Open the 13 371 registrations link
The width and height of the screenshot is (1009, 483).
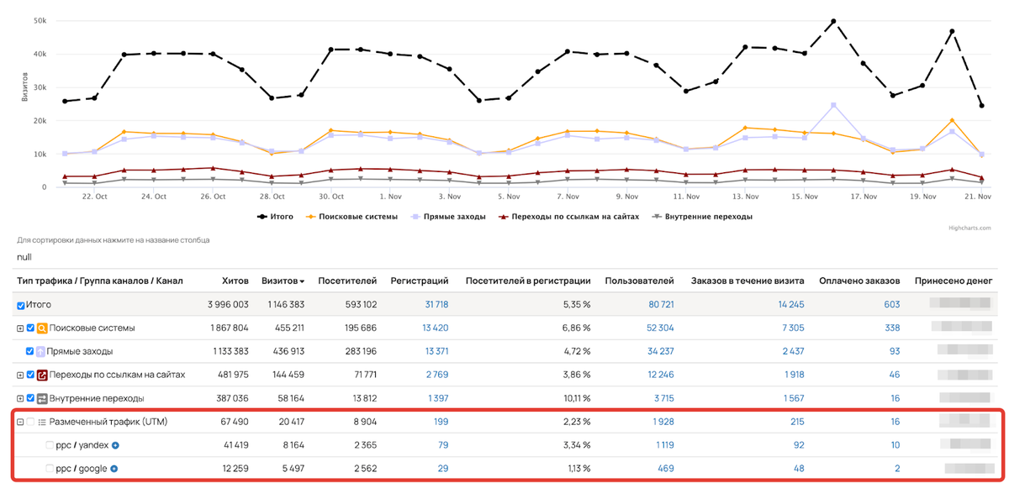click(x=436, y=351)
